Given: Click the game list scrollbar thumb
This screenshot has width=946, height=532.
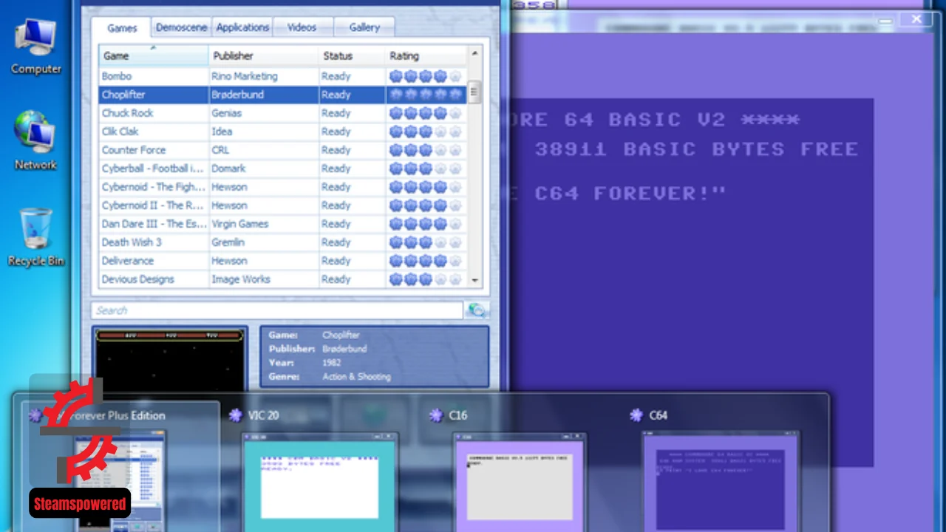Looking at the screenshot, I should 474,92.
